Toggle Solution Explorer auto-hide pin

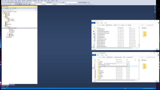[35, 6]
